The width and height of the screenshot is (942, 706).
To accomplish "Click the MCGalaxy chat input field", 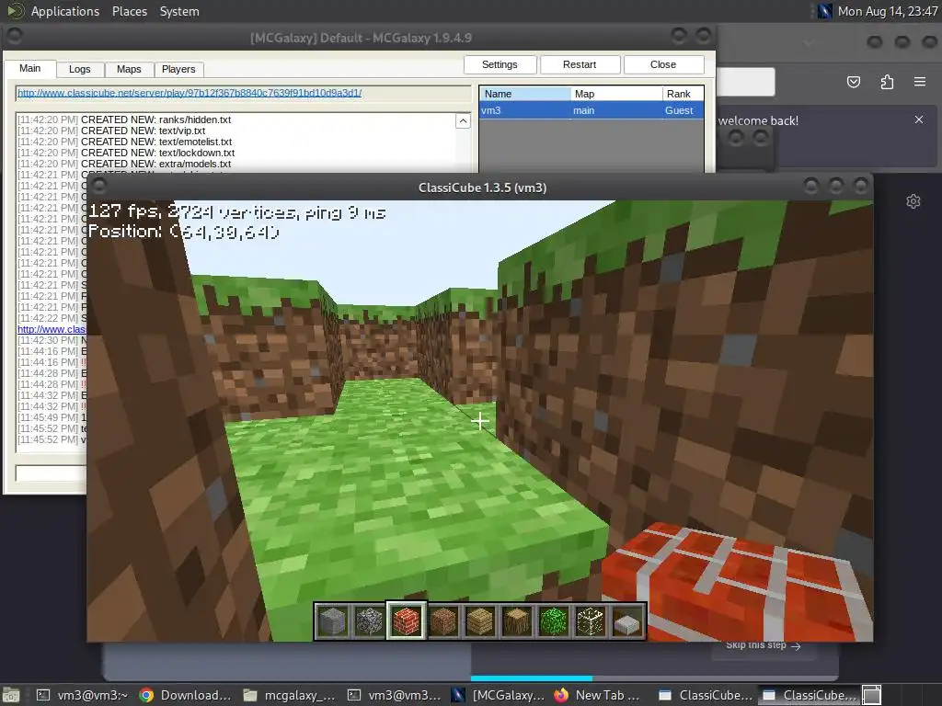I will pyautogui.click(x=52, y=473).
